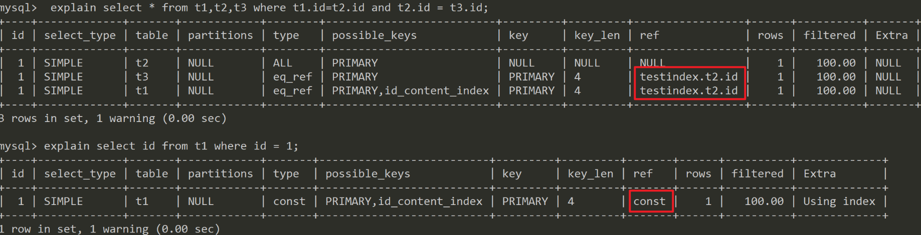Click 'Extra' header in the first table

pos(891,35)
